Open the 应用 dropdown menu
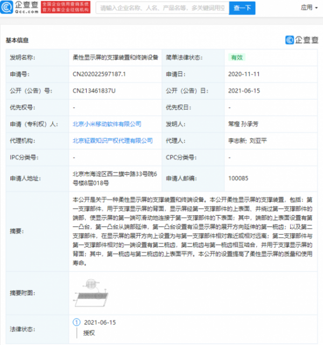 pyautogui.click(x=309, y=8)
